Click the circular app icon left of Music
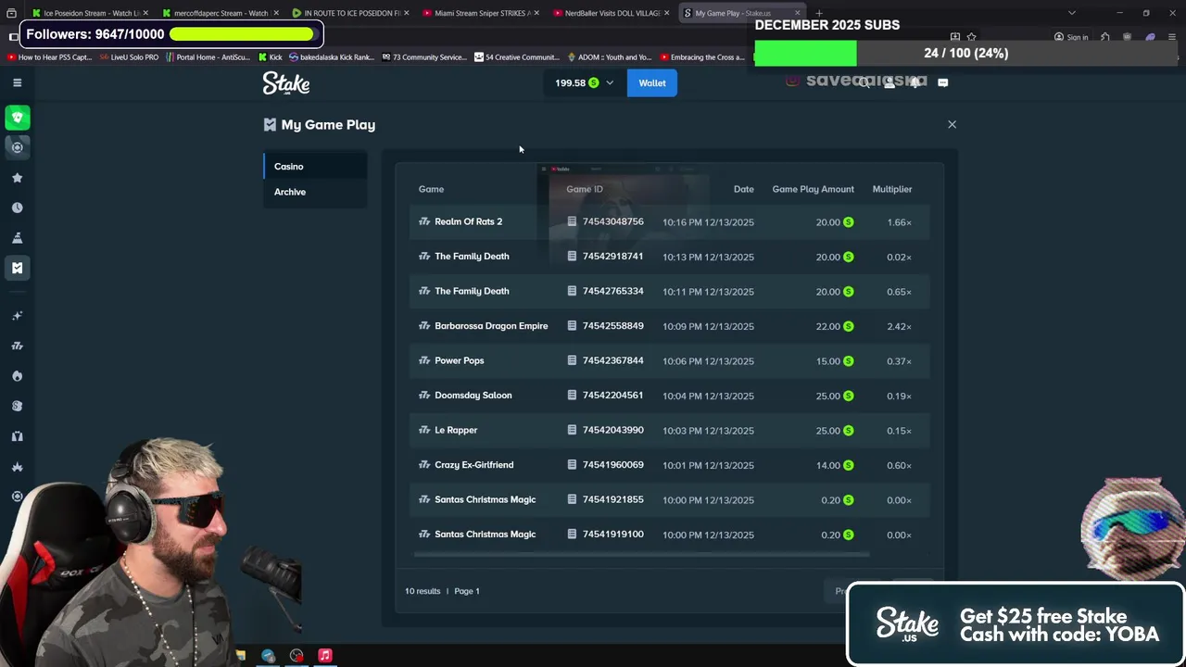This screenshot has height=667, width=1186. coord(296,656)
